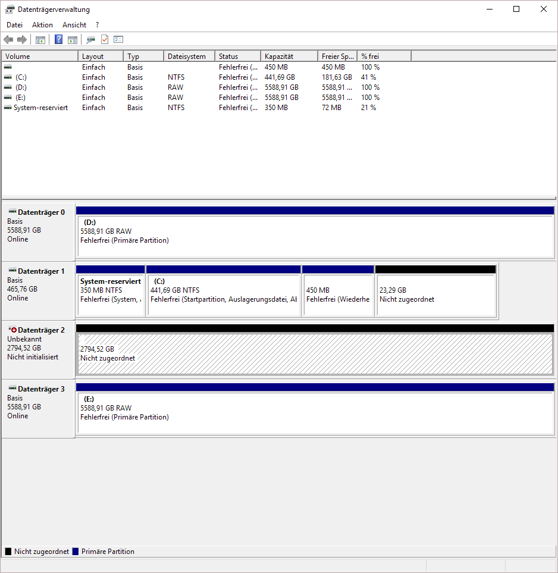The image size is (558, 573).
Task: Select the (D:) 5588,91 GB RAW partition block
Action: pos(315,236)
